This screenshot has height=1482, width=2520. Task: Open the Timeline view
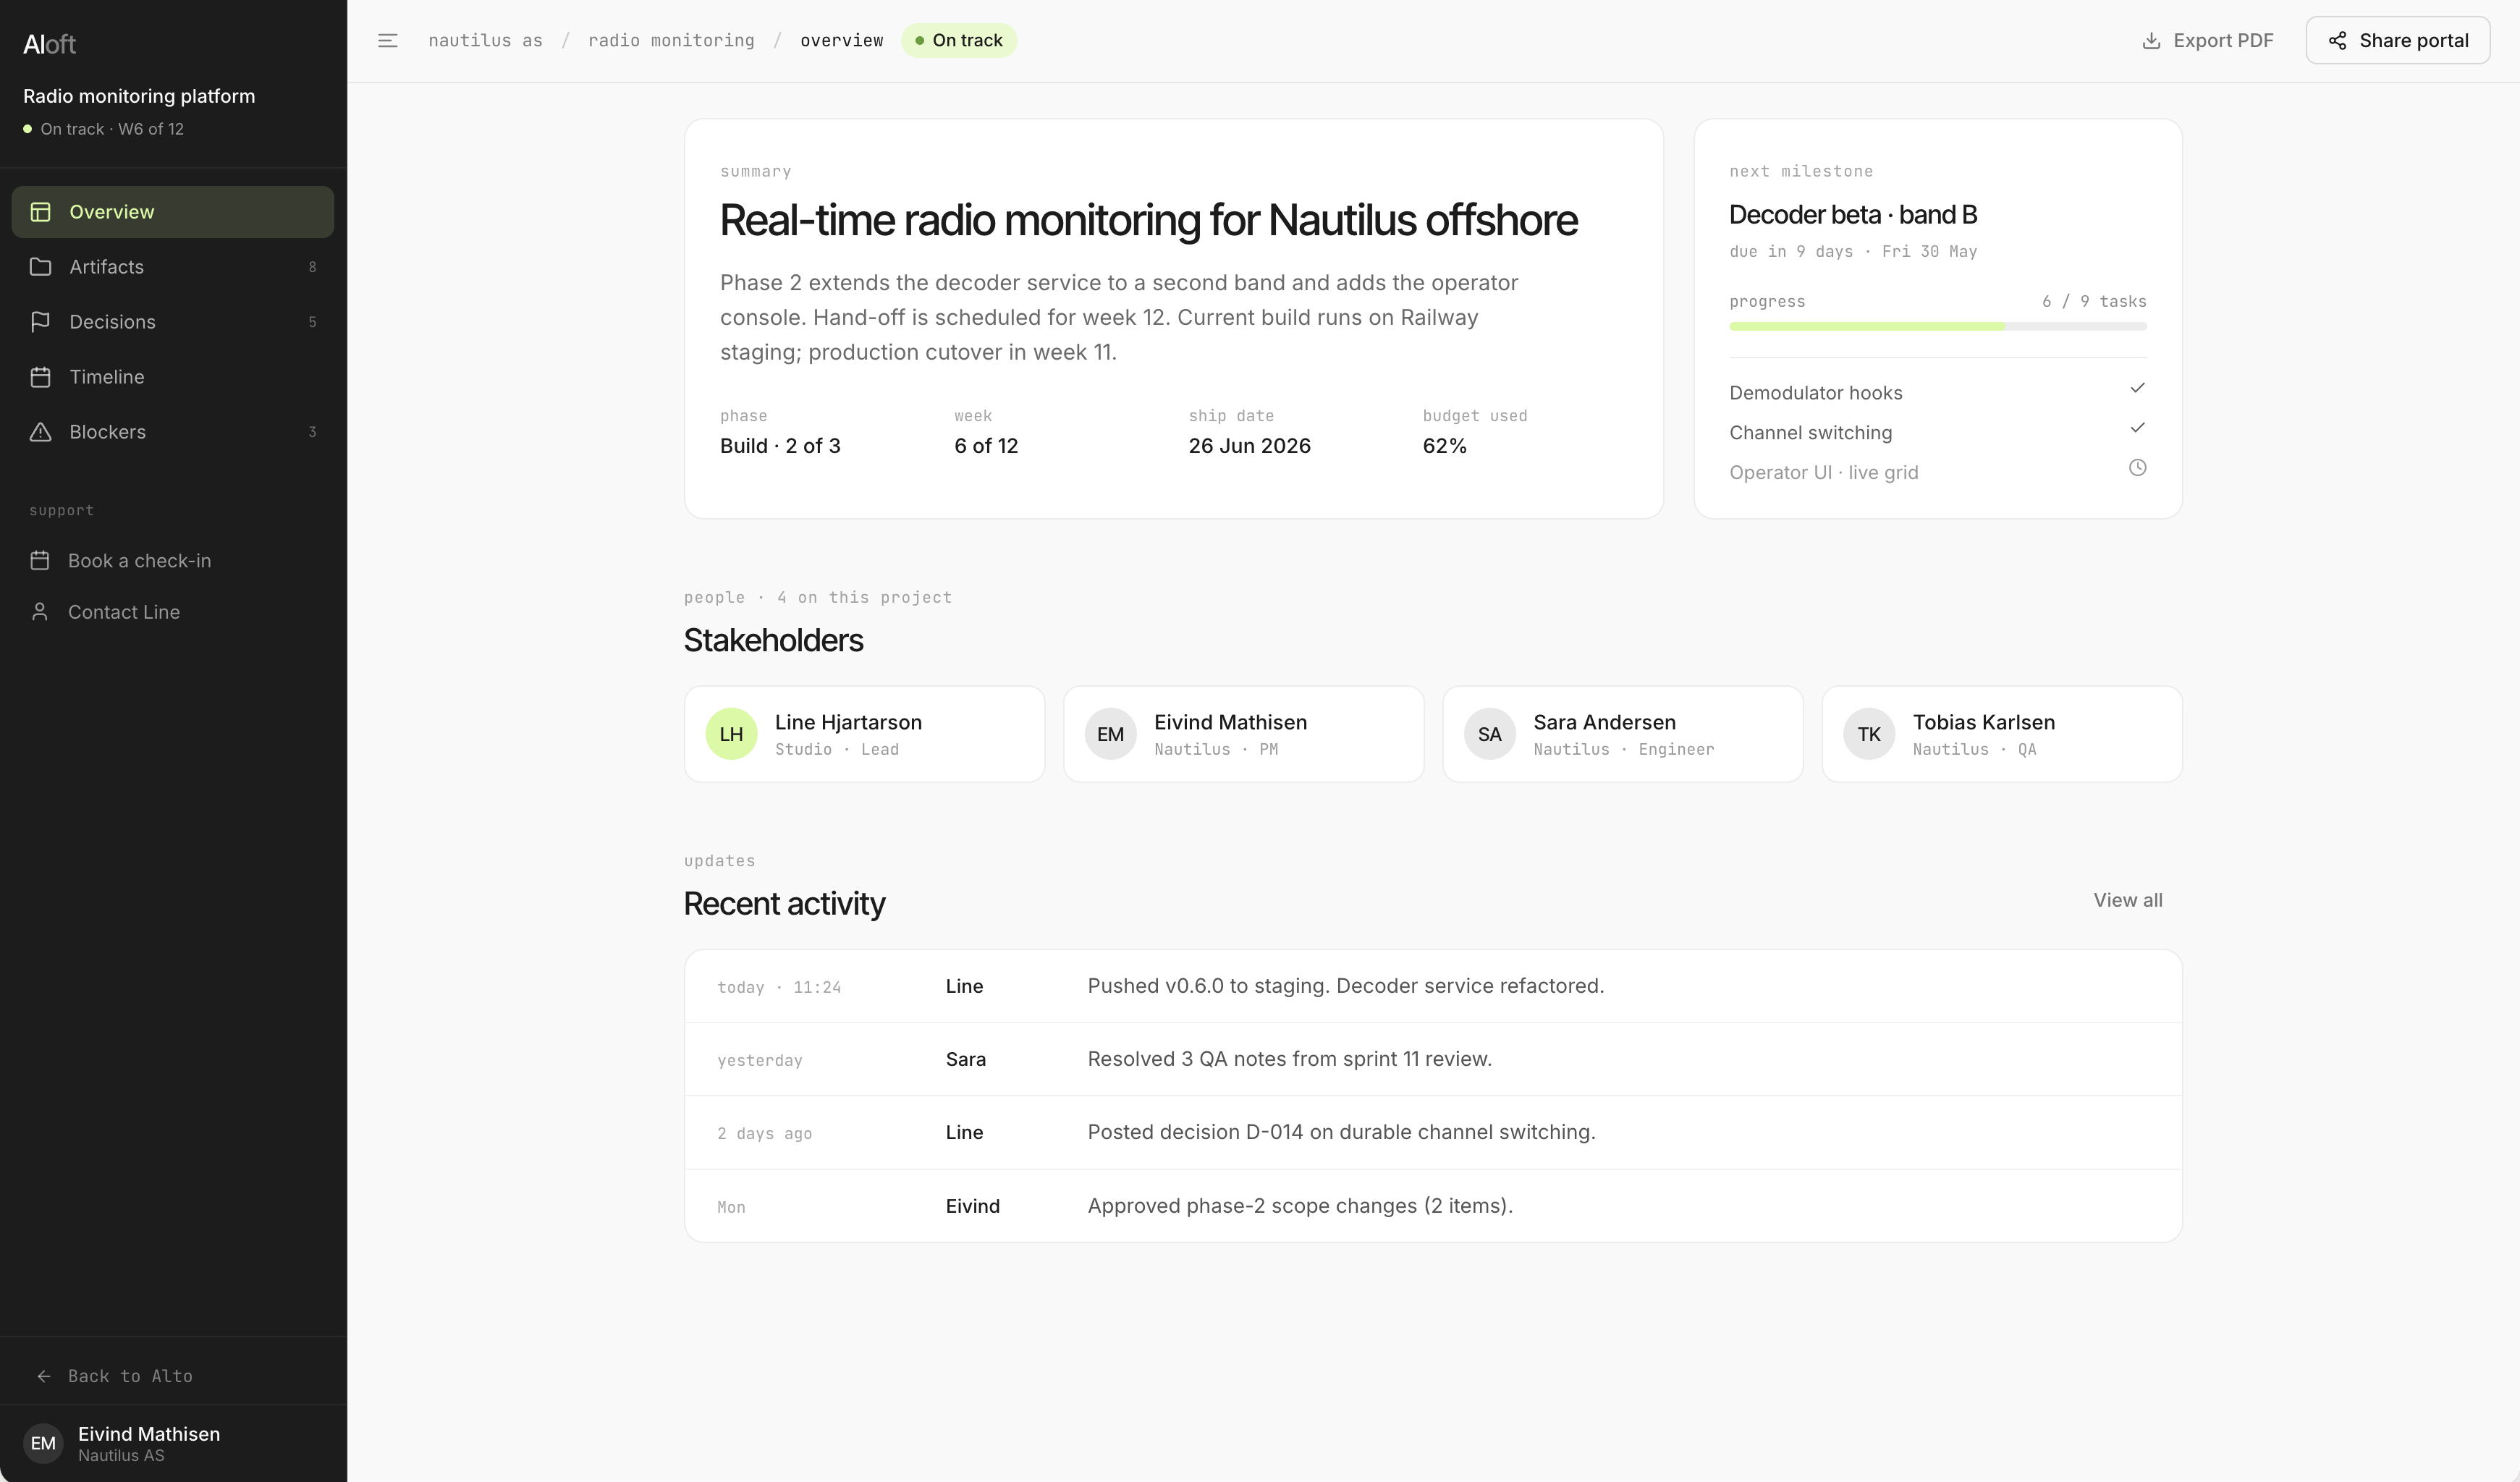point(172,377)
